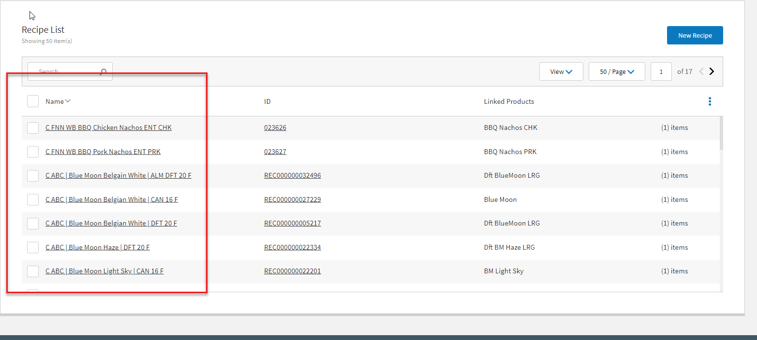This screenshot has height=340, width=757.
Task: Check the BBQ Chicken Nachos row checkbox
Action: (x=33, y=128)
